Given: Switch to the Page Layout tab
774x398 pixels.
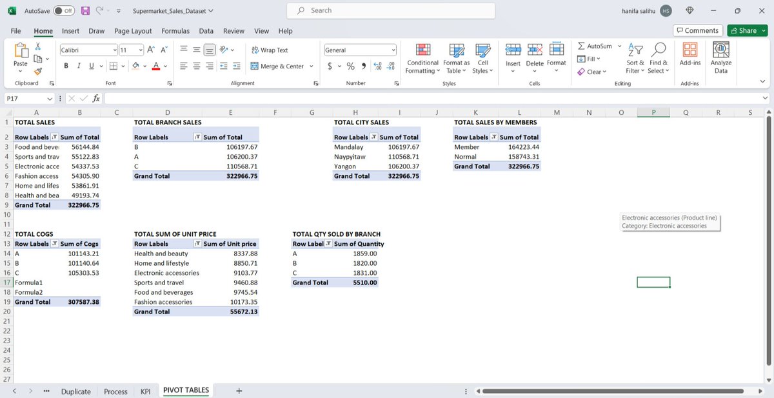Looking at the screenshot, I should click(133, 30).
